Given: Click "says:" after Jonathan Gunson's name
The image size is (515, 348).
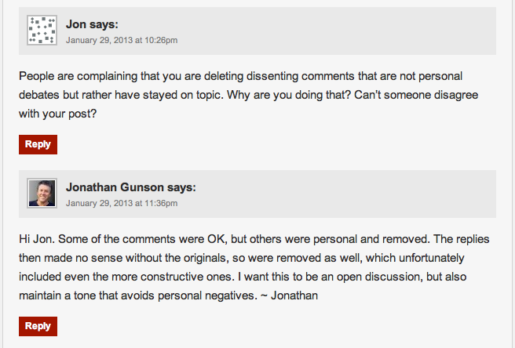Looking at the screenshot, I should pyautogui.click(x=181, y=187).
